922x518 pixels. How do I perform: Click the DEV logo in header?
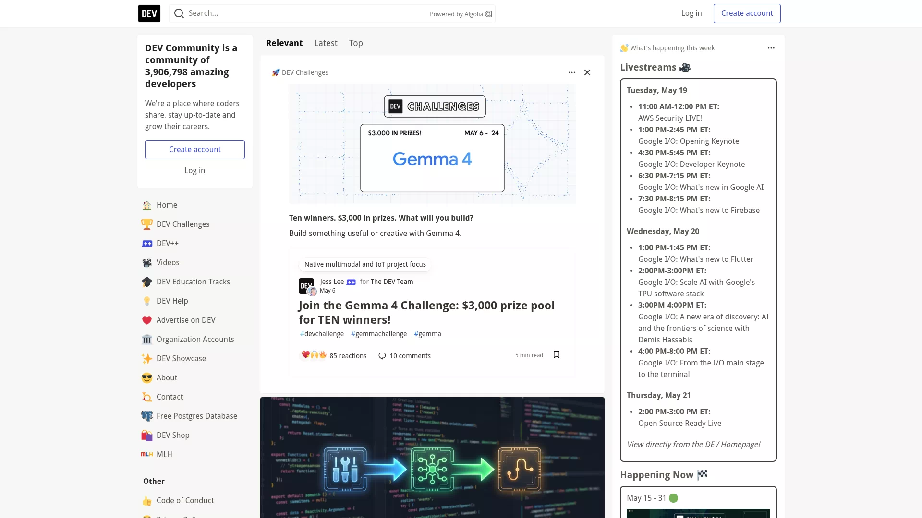tap(149, 13)
